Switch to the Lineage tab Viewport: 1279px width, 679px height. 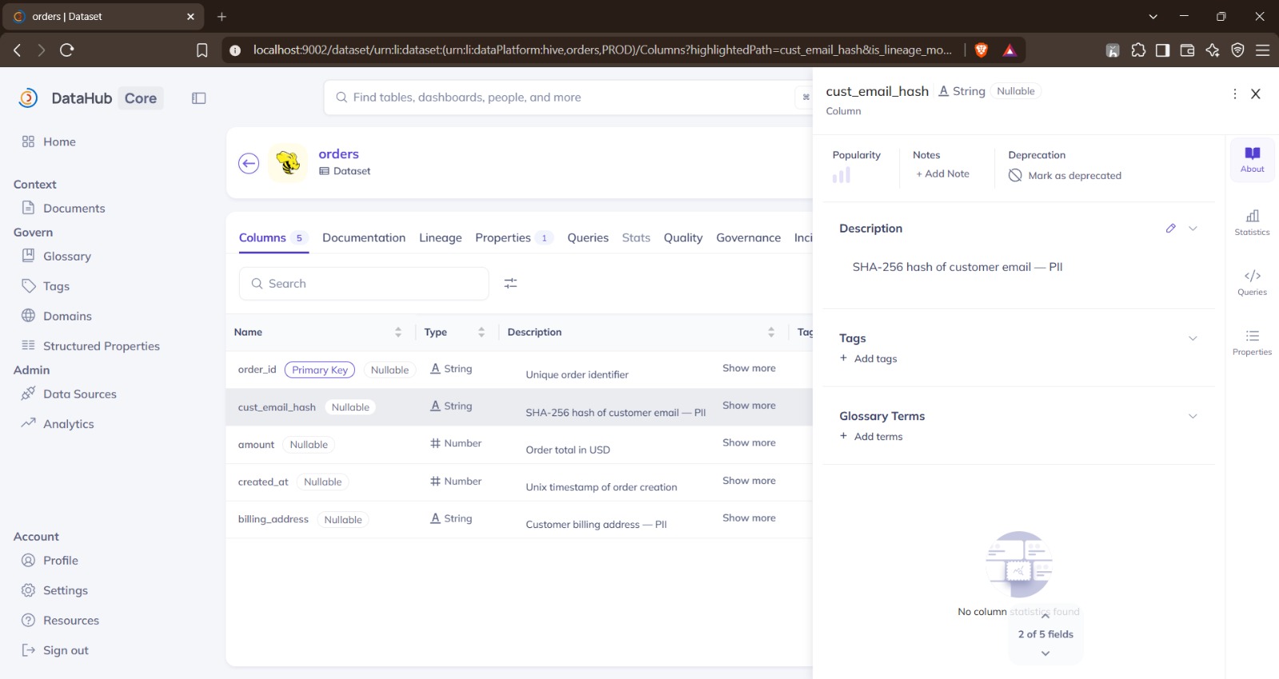(x=440, y=238)
